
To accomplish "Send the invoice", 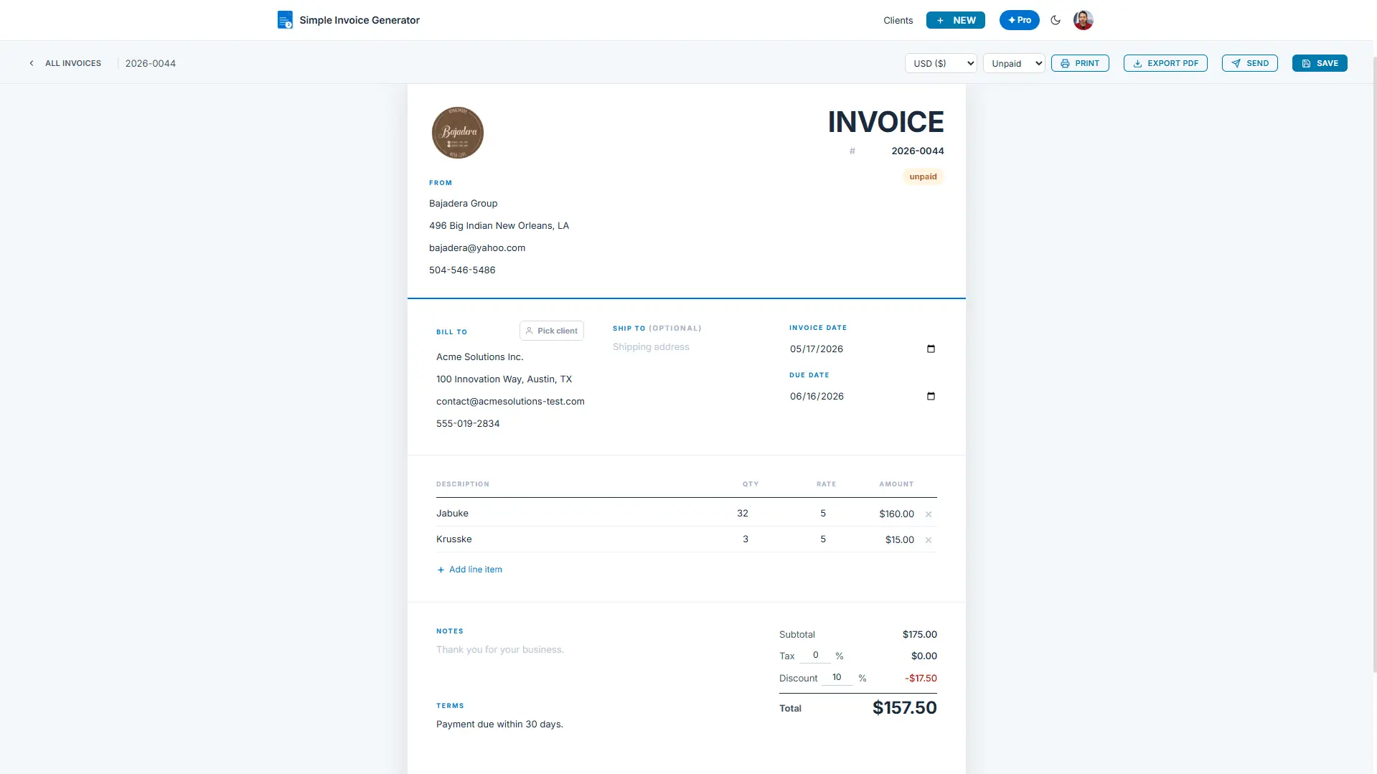I will pos(1249,63).
